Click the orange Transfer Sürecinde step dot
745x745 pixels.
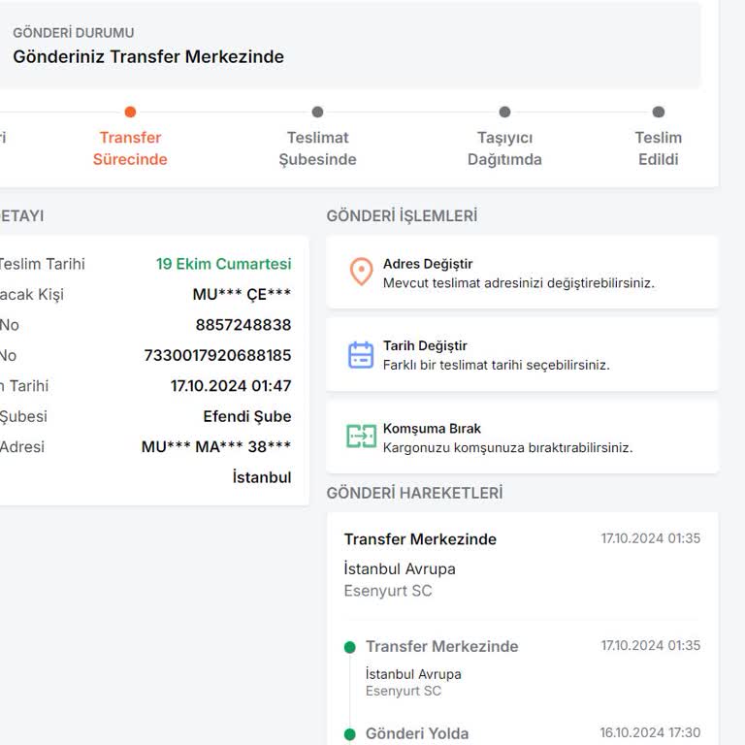point(130,113)
